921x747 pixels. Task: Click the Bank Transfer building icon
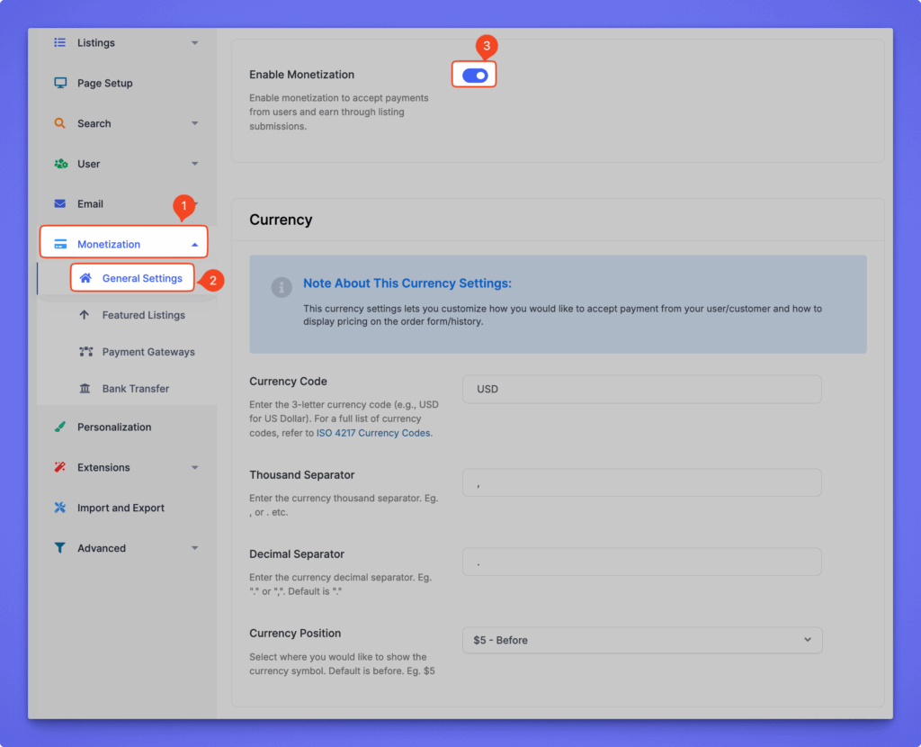(x=85, y=389)
